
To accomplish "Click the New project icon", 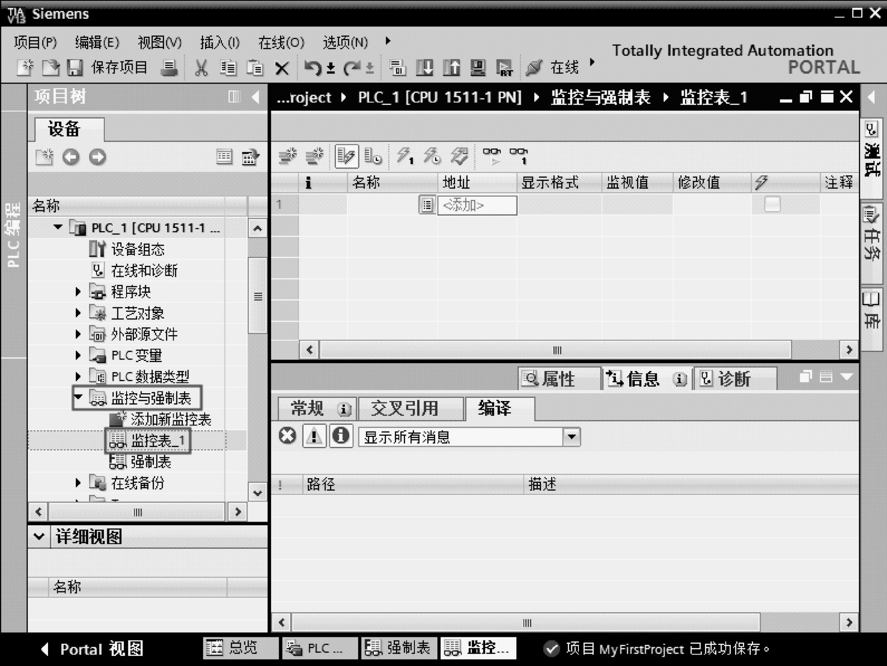I will (25, 68).
